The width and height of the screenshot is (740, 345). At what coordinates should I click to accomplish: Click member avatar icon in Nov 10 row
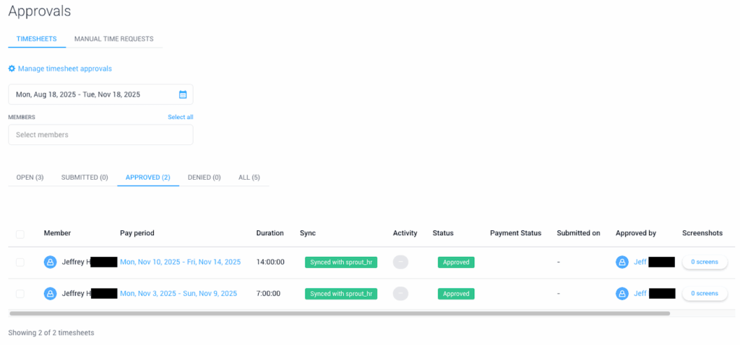pos(51,262)
